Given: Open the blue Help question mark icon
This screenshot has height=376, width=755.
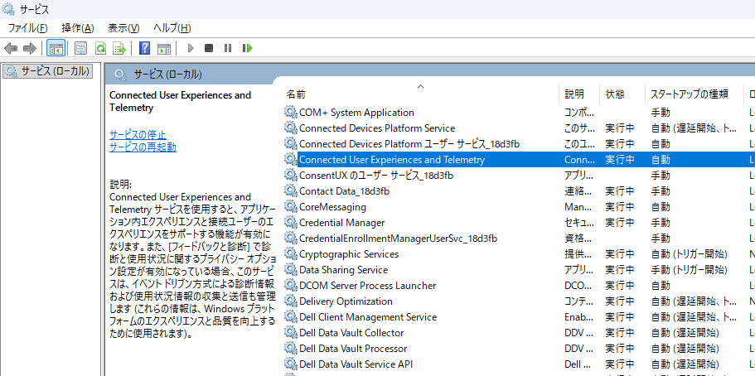Looking at the screenshot, I should point(144,48).
